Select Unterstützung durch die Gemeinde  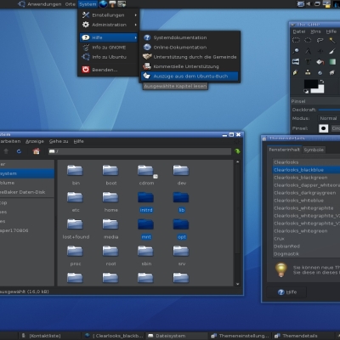coord(190,57)
